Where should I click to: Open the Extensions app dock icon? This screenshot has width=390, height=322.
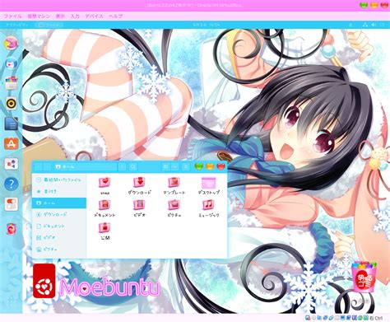pos(12,164)
